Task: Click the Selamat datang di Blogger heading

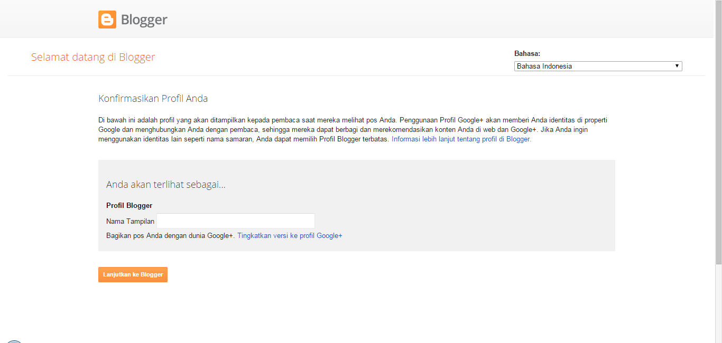Action: [x=93, y=57]
